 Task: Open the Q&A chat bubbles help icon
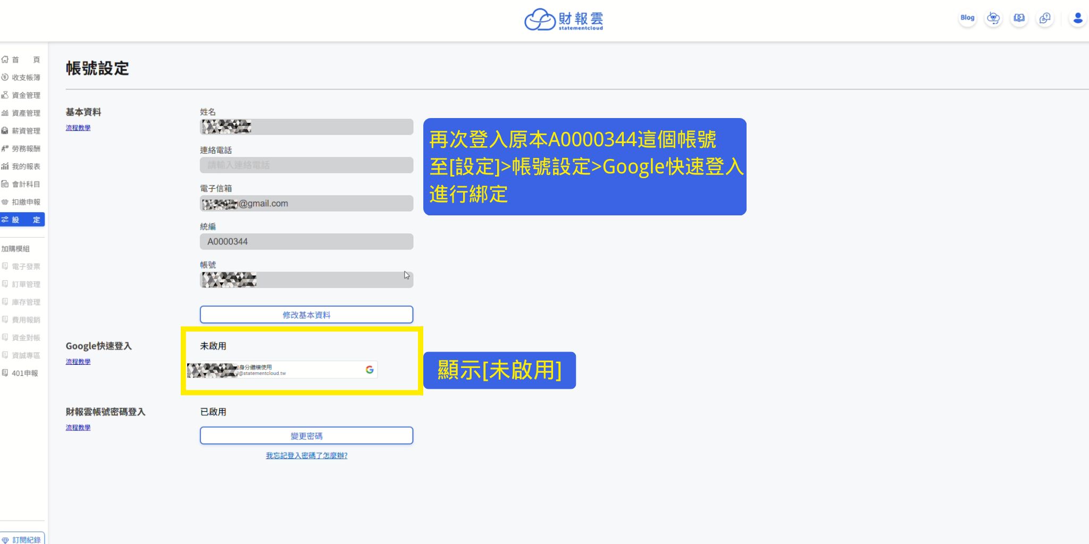[1045, 18]
